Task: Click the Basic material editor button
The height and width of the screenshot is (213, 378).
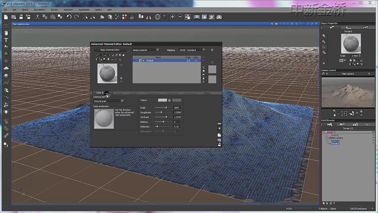Action: [110, 50]
